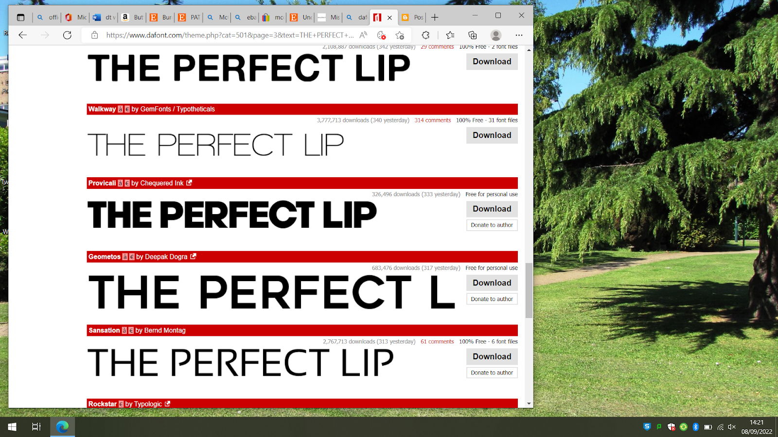Screen dimensions: 778x437
Task: Switch to the 'eba' search tab
Action: pyautogui.click(x=245, y=17)
